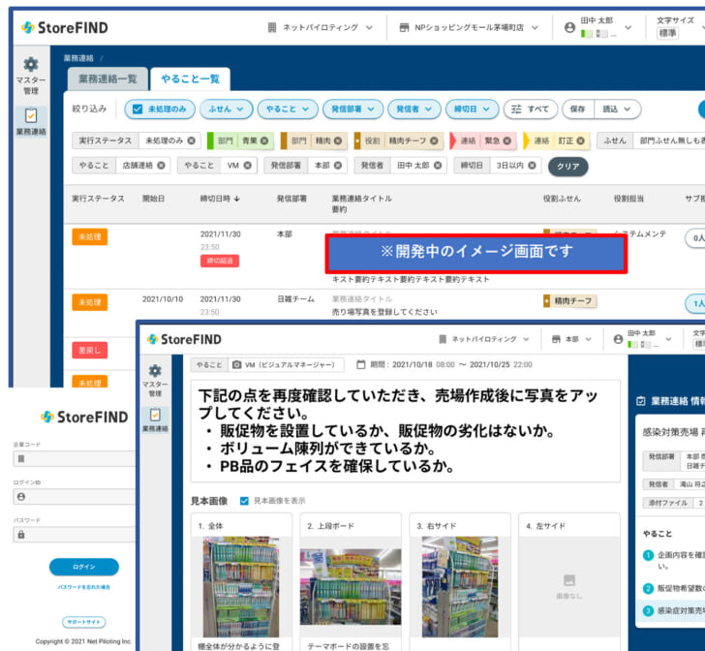Click the 精肉チーフ tag in 日雑チーム row

pos(569,301)
